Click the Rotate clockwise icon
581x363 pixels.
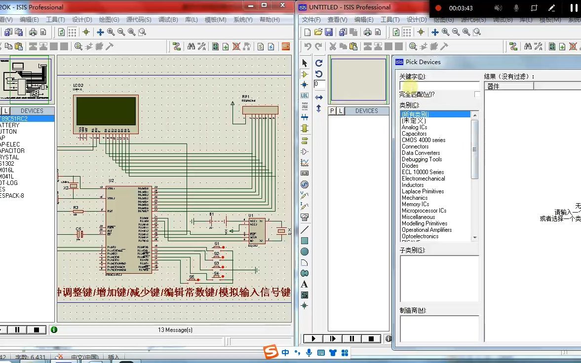pyautogui.click(x=319, y=63)
